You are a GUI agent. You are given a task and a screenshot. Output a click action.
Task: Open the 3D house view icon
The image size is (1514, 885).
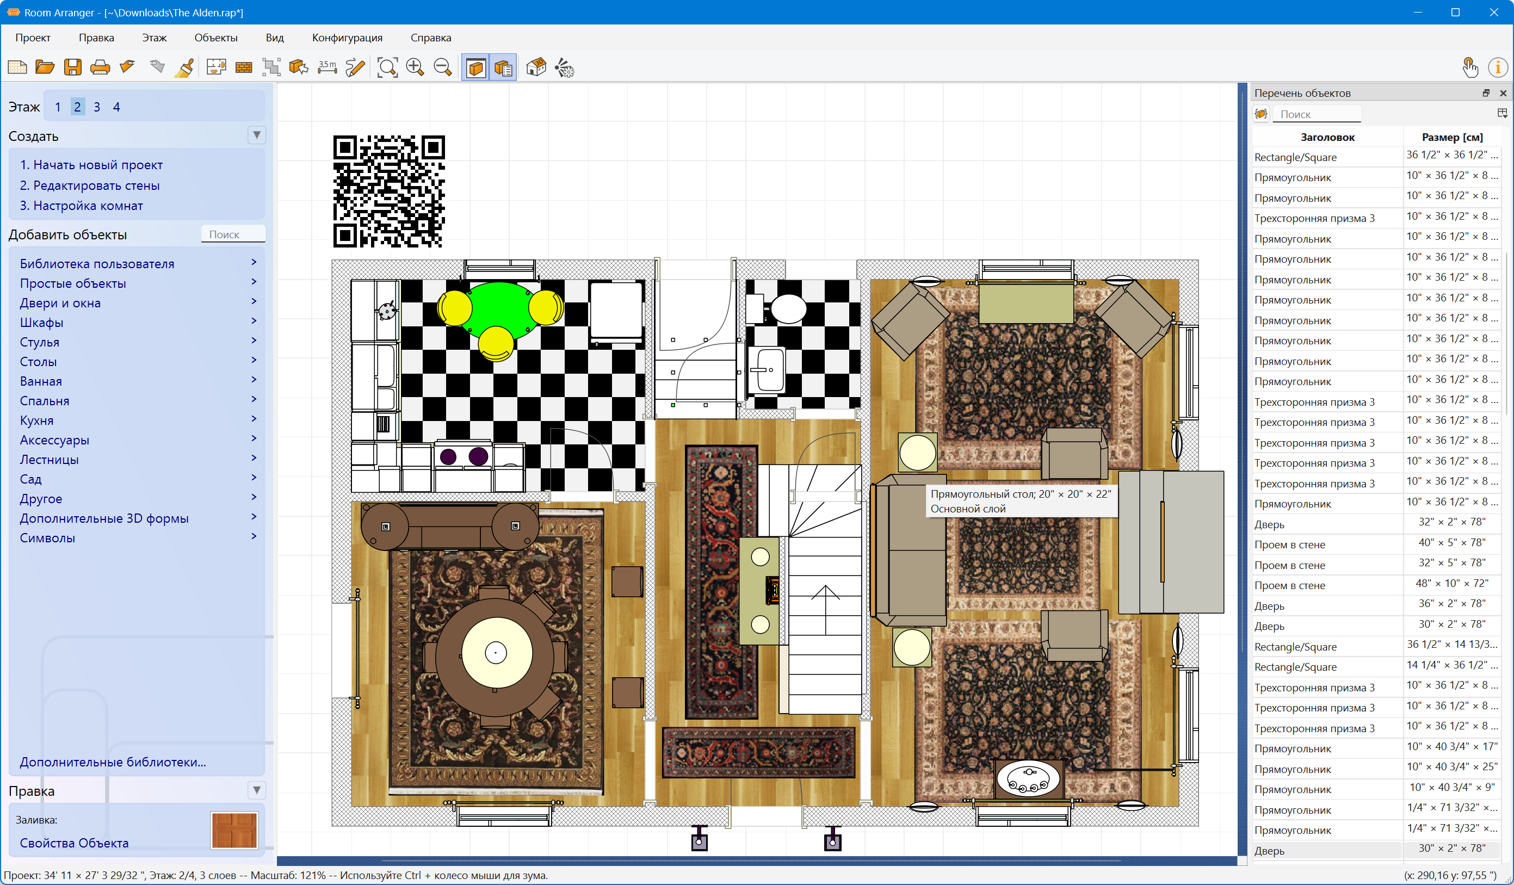[x=536, y=67]
